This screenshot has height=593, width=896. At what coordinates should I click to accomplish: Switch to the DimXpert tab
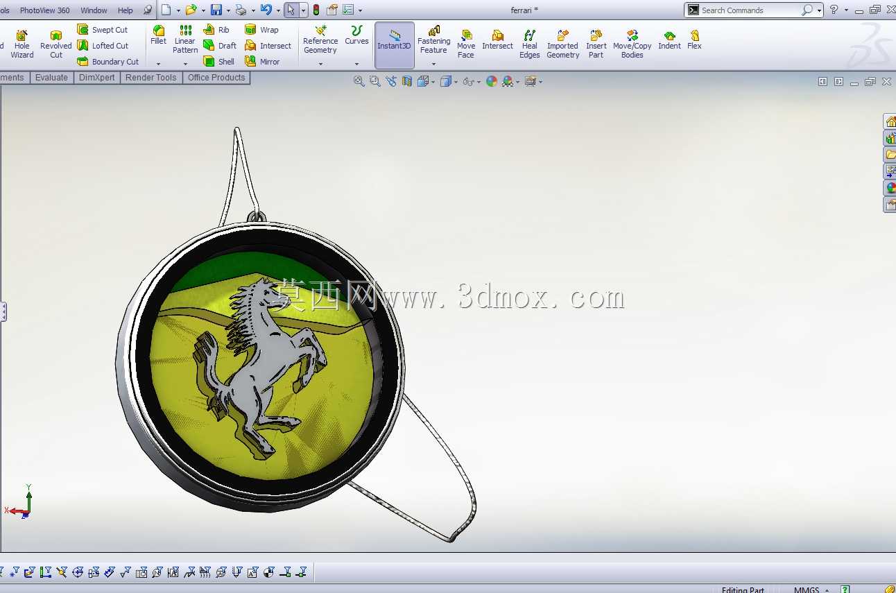(x=97, y=78)
